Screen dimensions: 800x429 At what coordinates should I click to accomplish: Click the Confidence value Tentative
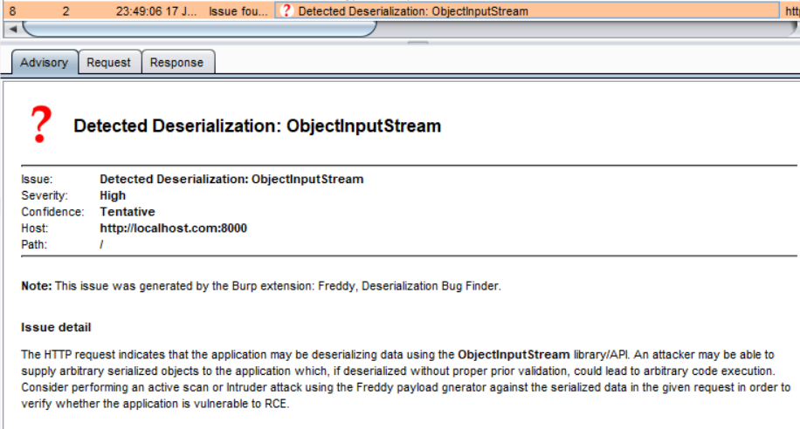point(128,211)
